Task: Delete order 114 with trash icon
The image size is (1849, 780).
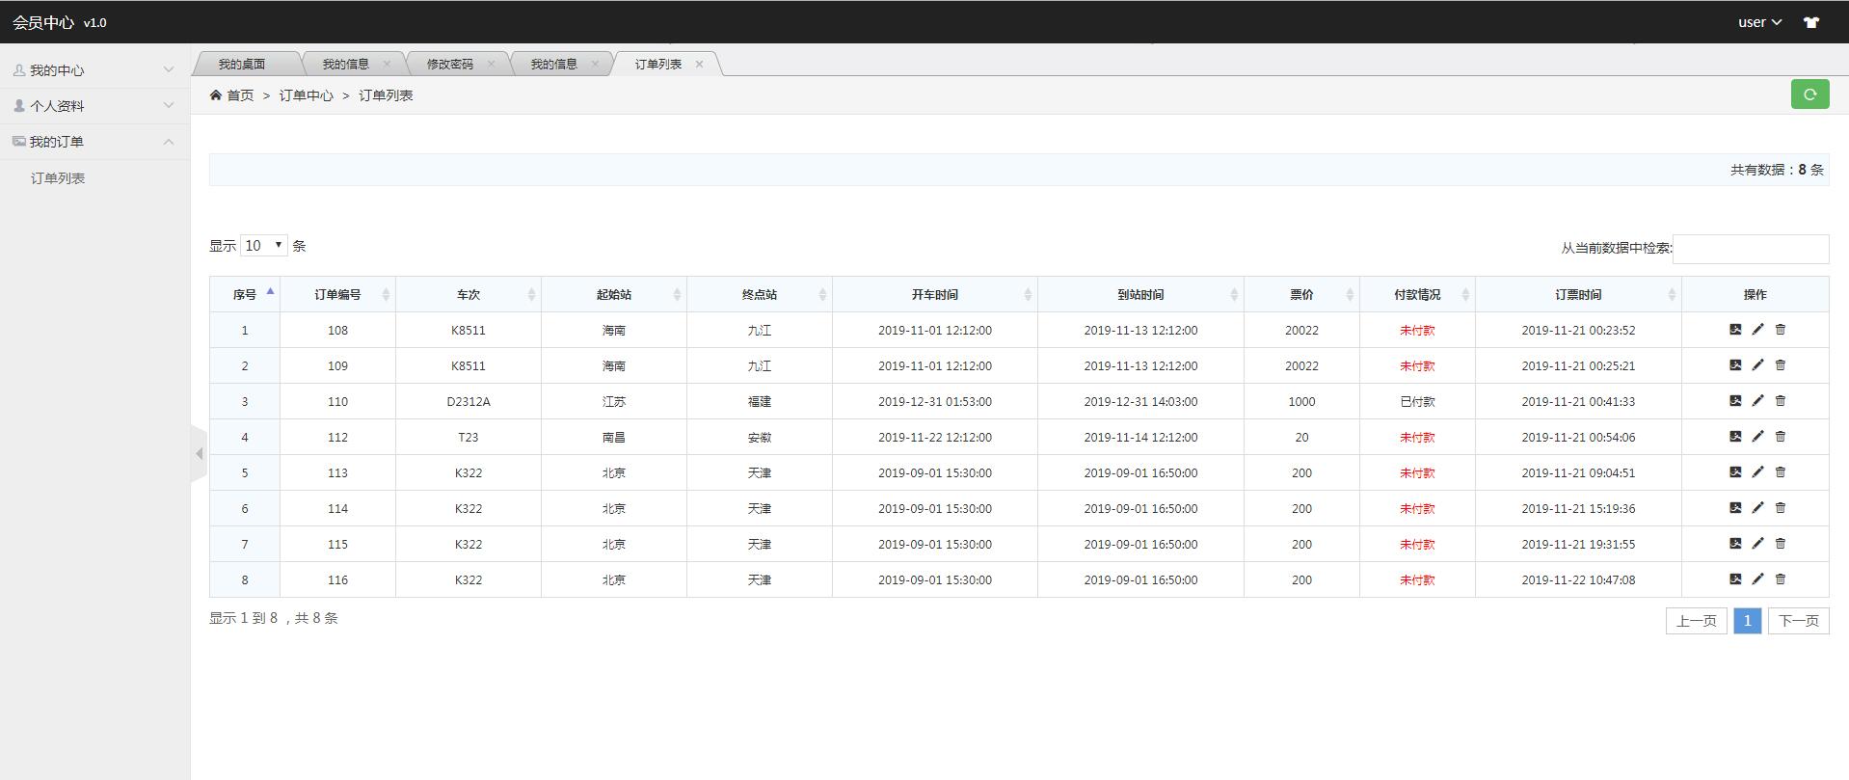Action: point(1781,508)
